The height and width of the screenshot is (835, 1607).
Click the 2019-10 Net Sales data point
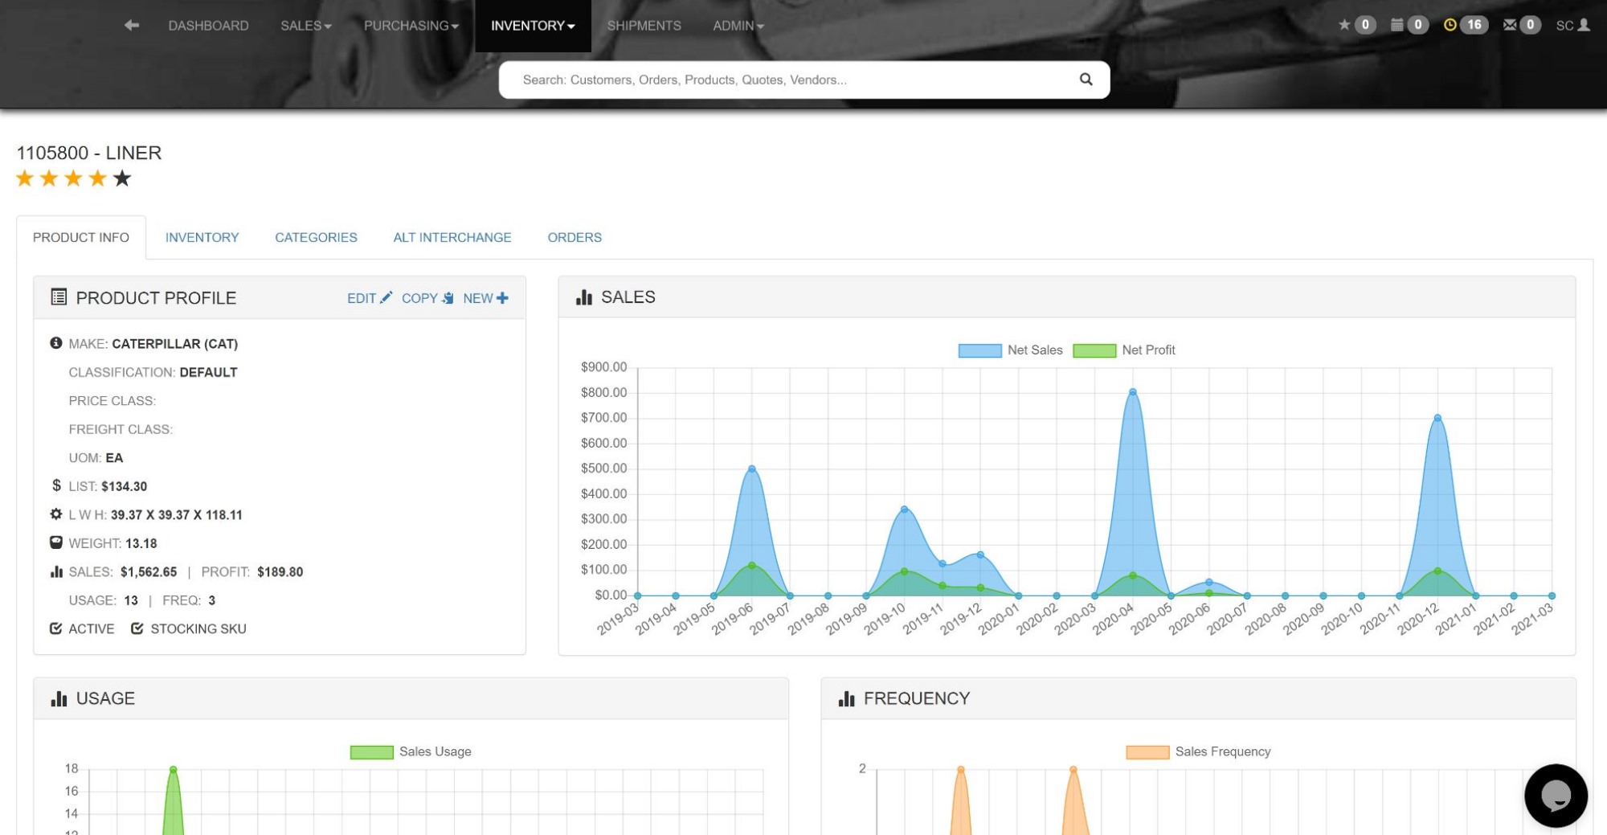pyautogui.click(x=904, y=510)
